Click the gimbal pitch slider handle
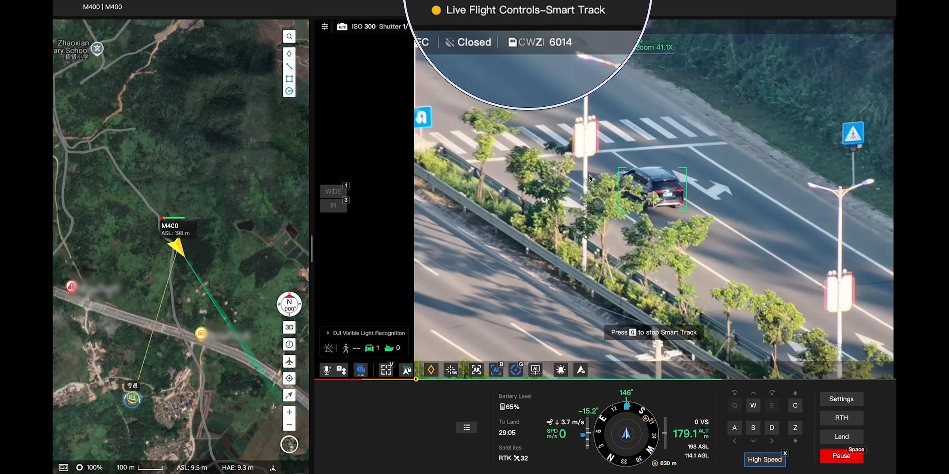Viewport: 949px width, 474px height. coord(583,435)
